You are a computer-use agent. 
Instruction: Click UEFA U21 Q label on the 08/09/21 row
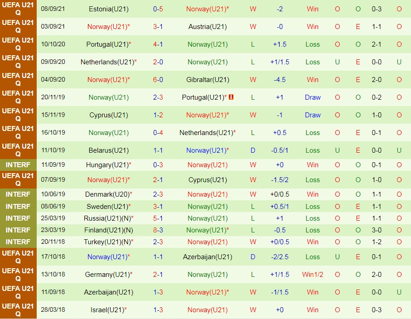click(18, 9)
